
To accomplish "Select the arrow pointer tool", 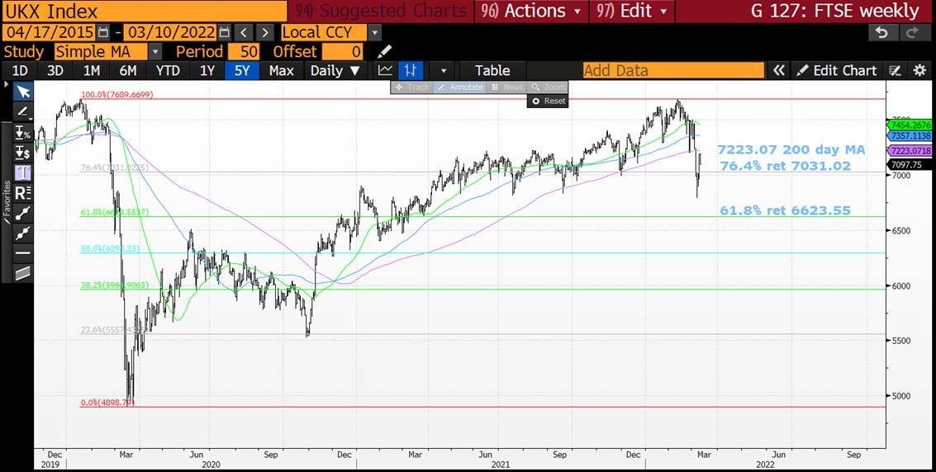I will [23, 92].
